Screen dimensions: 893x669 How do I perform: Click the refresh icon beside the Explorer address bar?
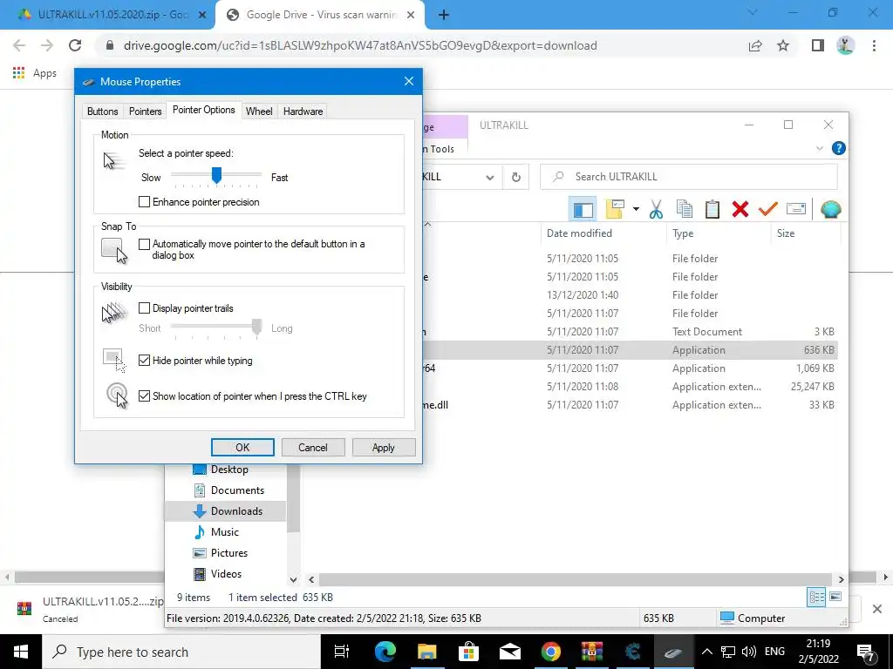click(516, 177)
